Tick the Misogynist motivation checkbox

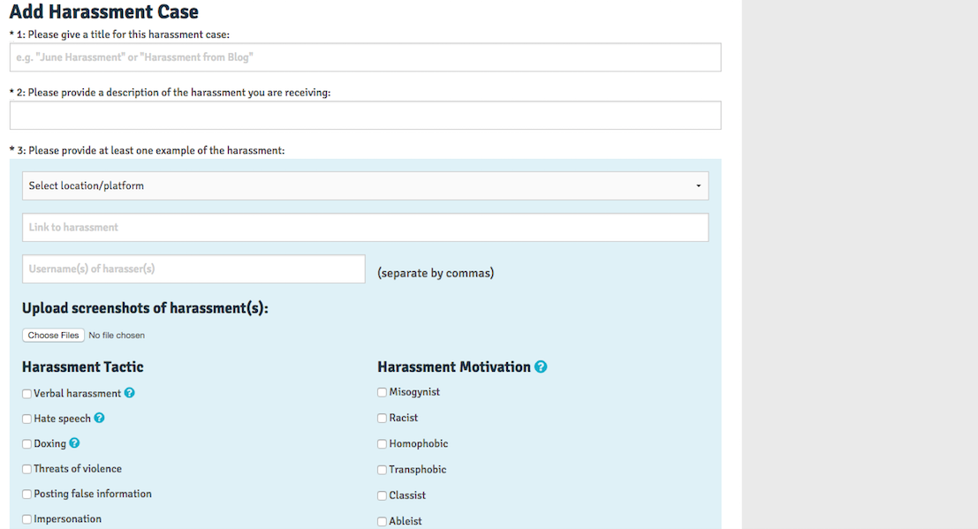383,392
